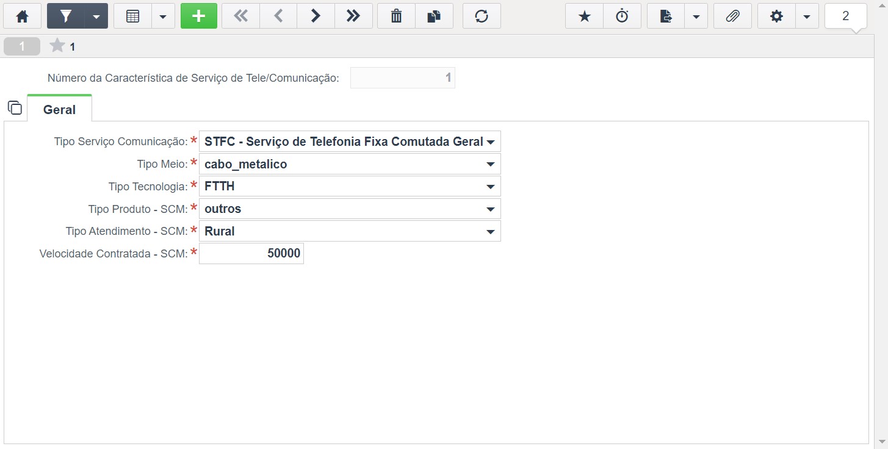Open the Tipo Tecnologia dropdown
Screen dimensions: 888x449
pyautogui.click(x=350, y=186)
